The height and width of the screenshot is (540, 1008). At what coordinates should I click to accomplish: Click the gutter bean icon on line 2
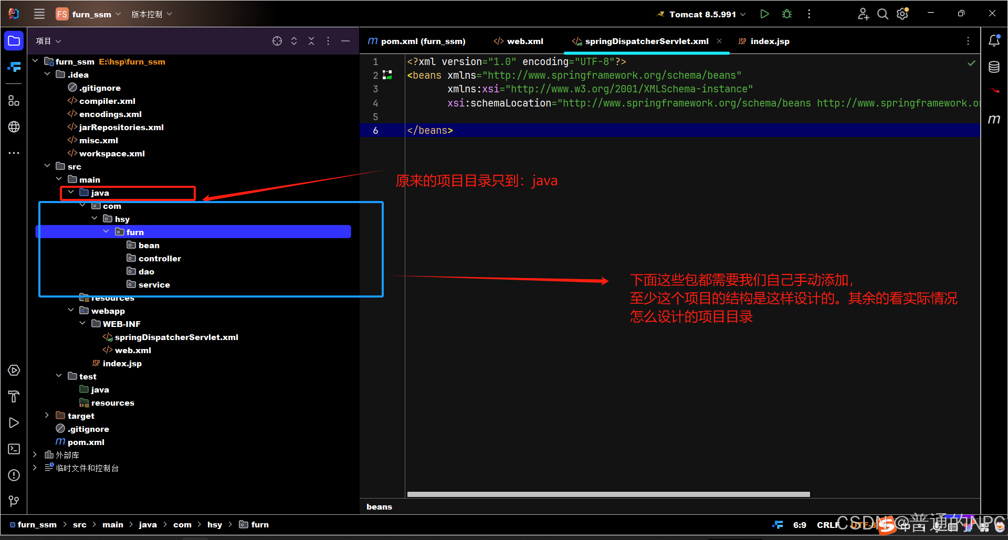[387, 75]
